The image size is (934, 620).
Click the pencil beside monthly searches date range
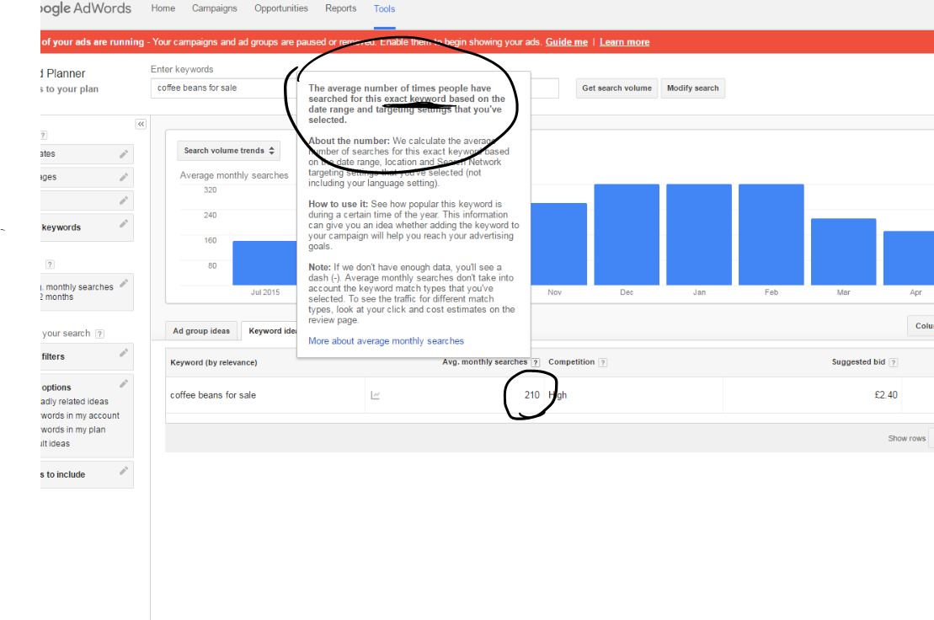tap(123, 284)
